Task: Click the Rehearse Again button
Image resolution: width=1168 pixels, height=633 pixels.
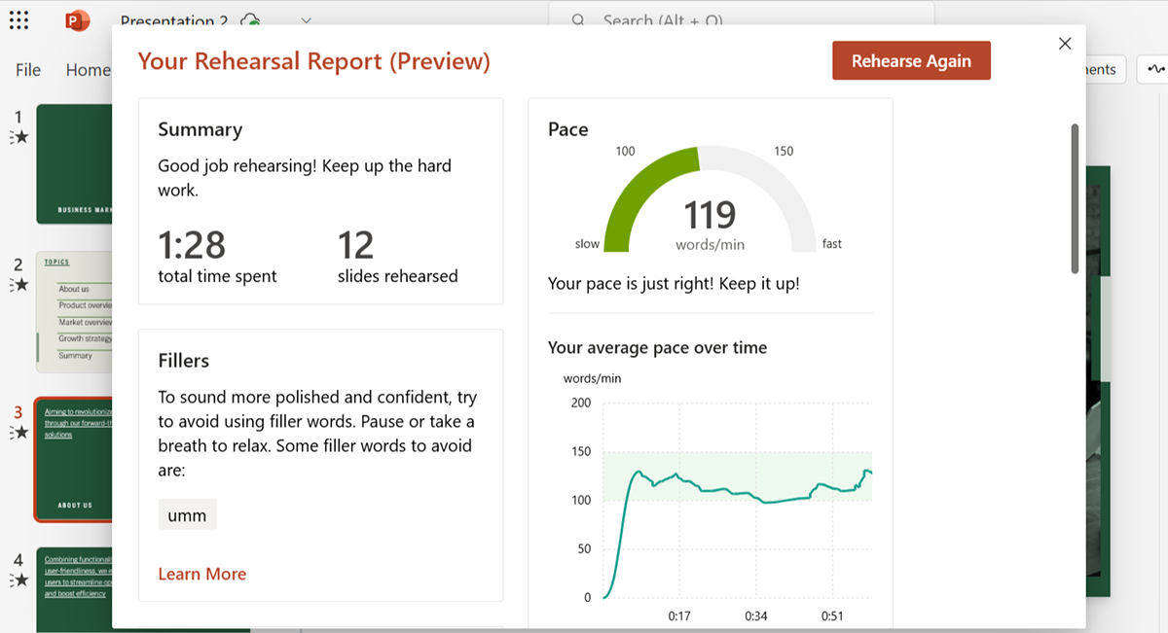Action: tap(911, 61)
